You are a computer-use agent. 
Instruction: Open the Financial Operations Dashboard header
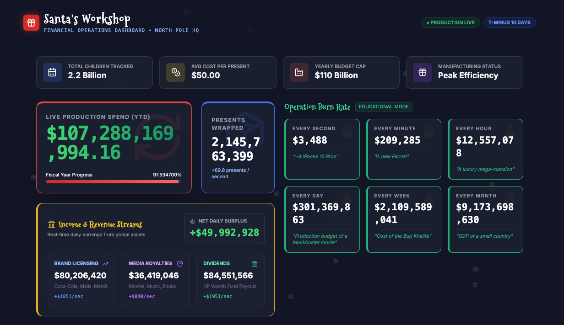pyautogui.click(x=119, y=30)
